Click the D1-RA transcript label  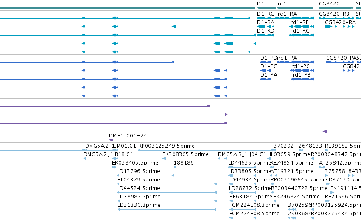(266, 22)
